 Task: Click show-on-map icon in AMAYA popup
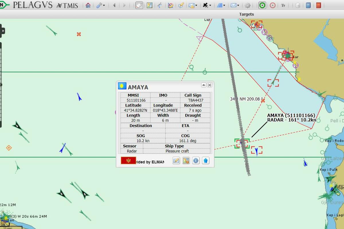pyautogui.click(x=186, y=161)
